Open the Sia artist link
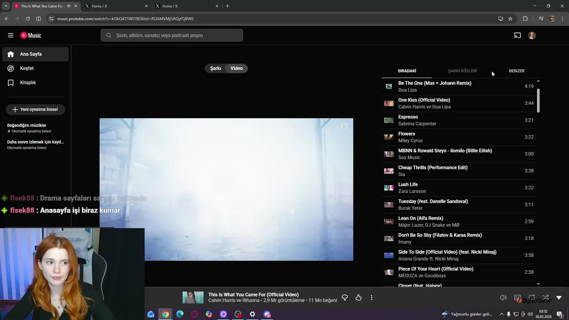This screenshot has height=320, width=569. [x=401, y=174]
